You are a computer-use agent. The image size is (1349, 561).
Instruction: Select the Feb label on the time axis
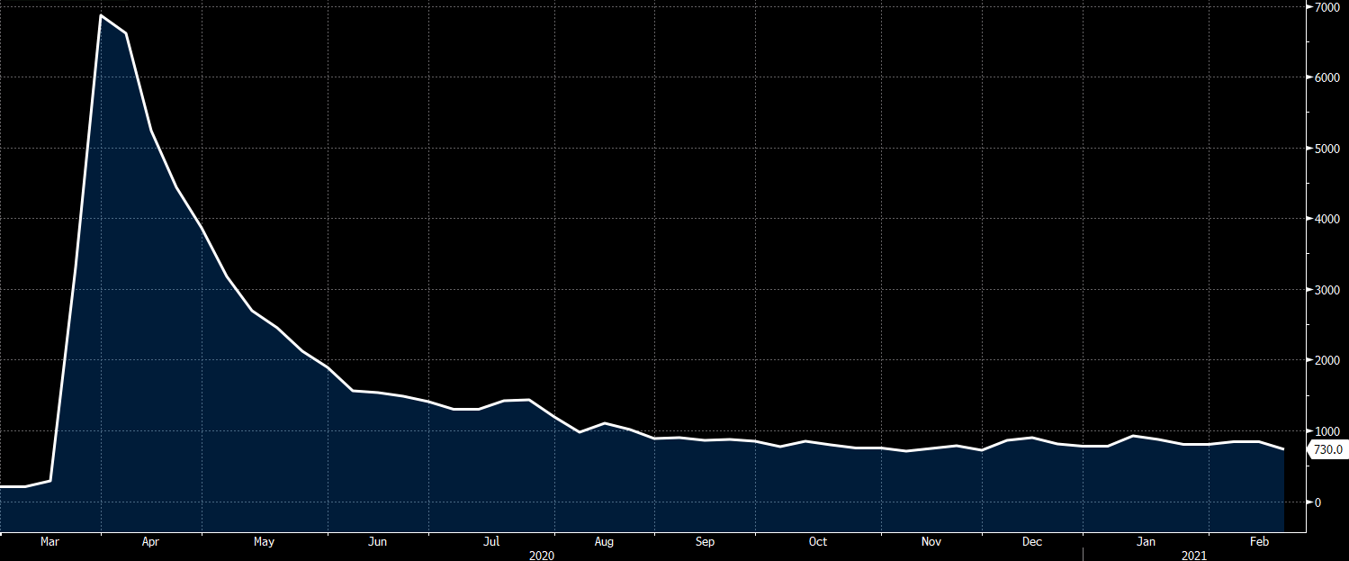click(x=1259, y=542)
